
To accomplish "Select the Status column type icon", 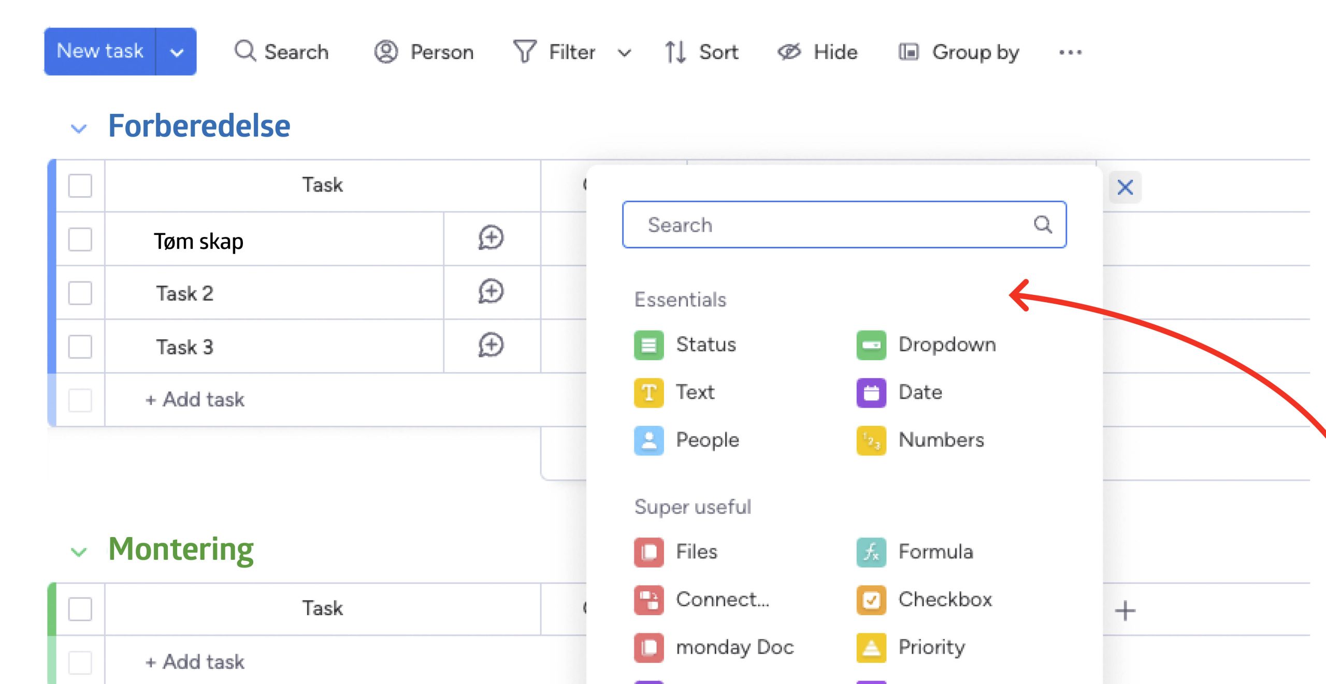I will (x=648, y=345).
